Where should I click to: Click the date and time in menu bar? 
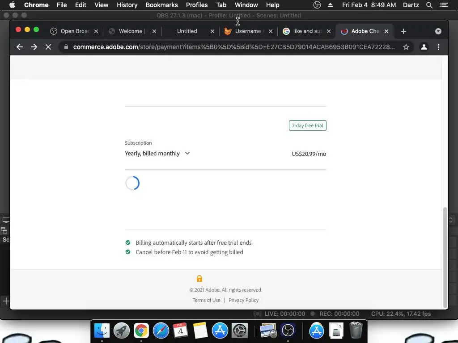(369, 5)
